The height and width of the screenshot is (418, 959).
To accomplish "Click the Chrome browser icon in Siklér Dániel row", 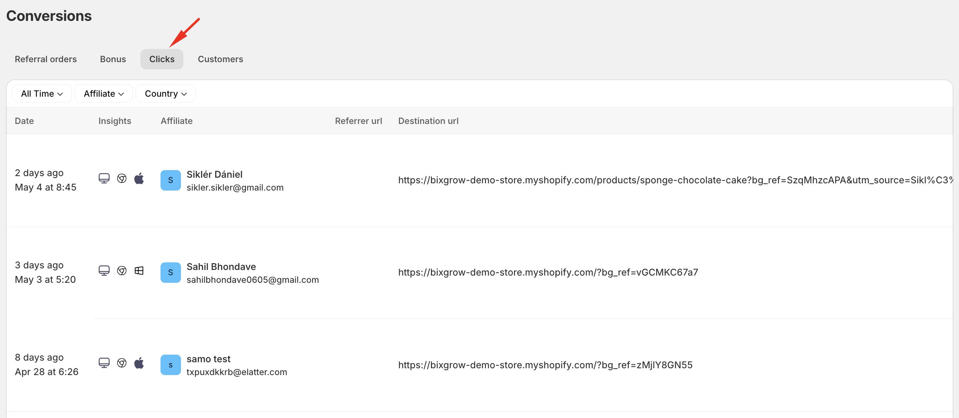I will point(122,179).
